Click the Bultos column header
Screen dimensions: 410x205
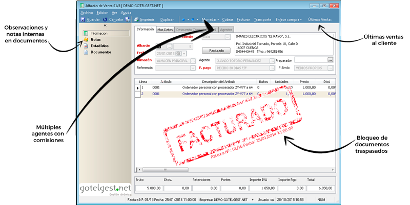[x=263, y=82]
